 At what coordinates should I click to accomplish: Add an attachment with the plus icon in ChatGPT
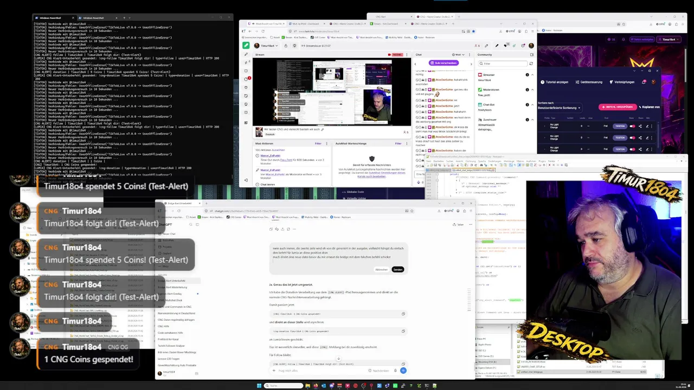274,370
